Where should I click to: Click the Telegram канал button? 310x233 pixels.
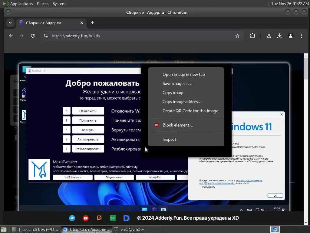(114, 177)
